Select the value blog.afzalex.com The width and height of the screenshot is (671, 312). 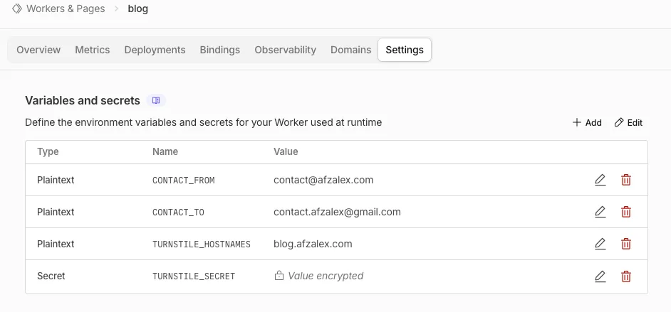(x=313, y=244)
